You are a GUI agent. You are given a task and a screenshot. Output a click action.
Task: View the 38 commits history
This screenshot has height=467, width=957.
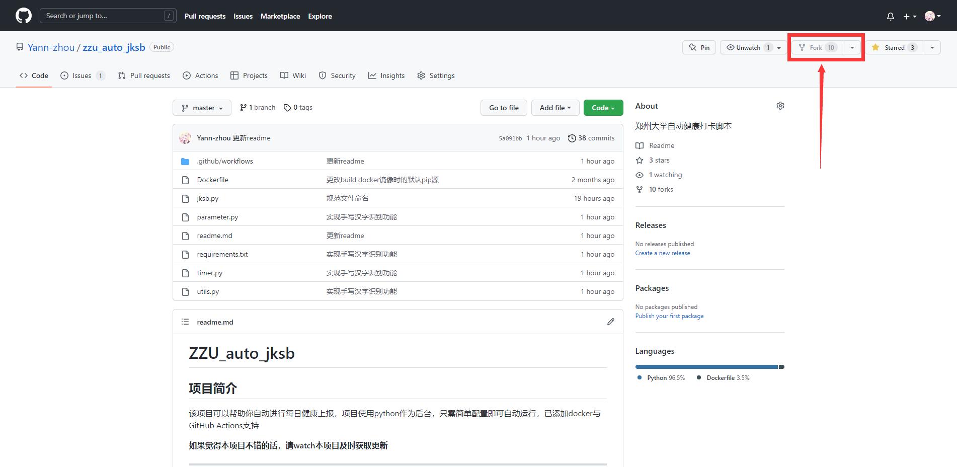(x=591, y=138)
